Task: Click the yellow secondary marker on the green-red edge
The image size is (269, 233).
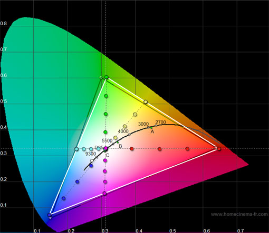Action: coord(146,102)
